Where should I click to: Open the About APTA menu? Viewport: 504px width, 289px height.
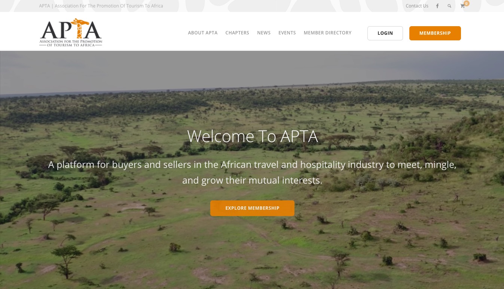coord(203,33)
